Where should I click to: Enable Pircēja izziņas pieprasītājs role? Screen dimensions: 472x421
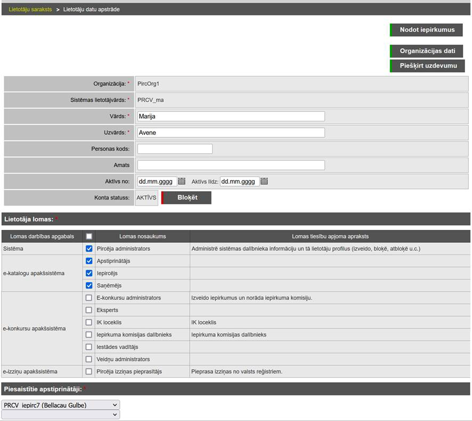click(89, 372)
